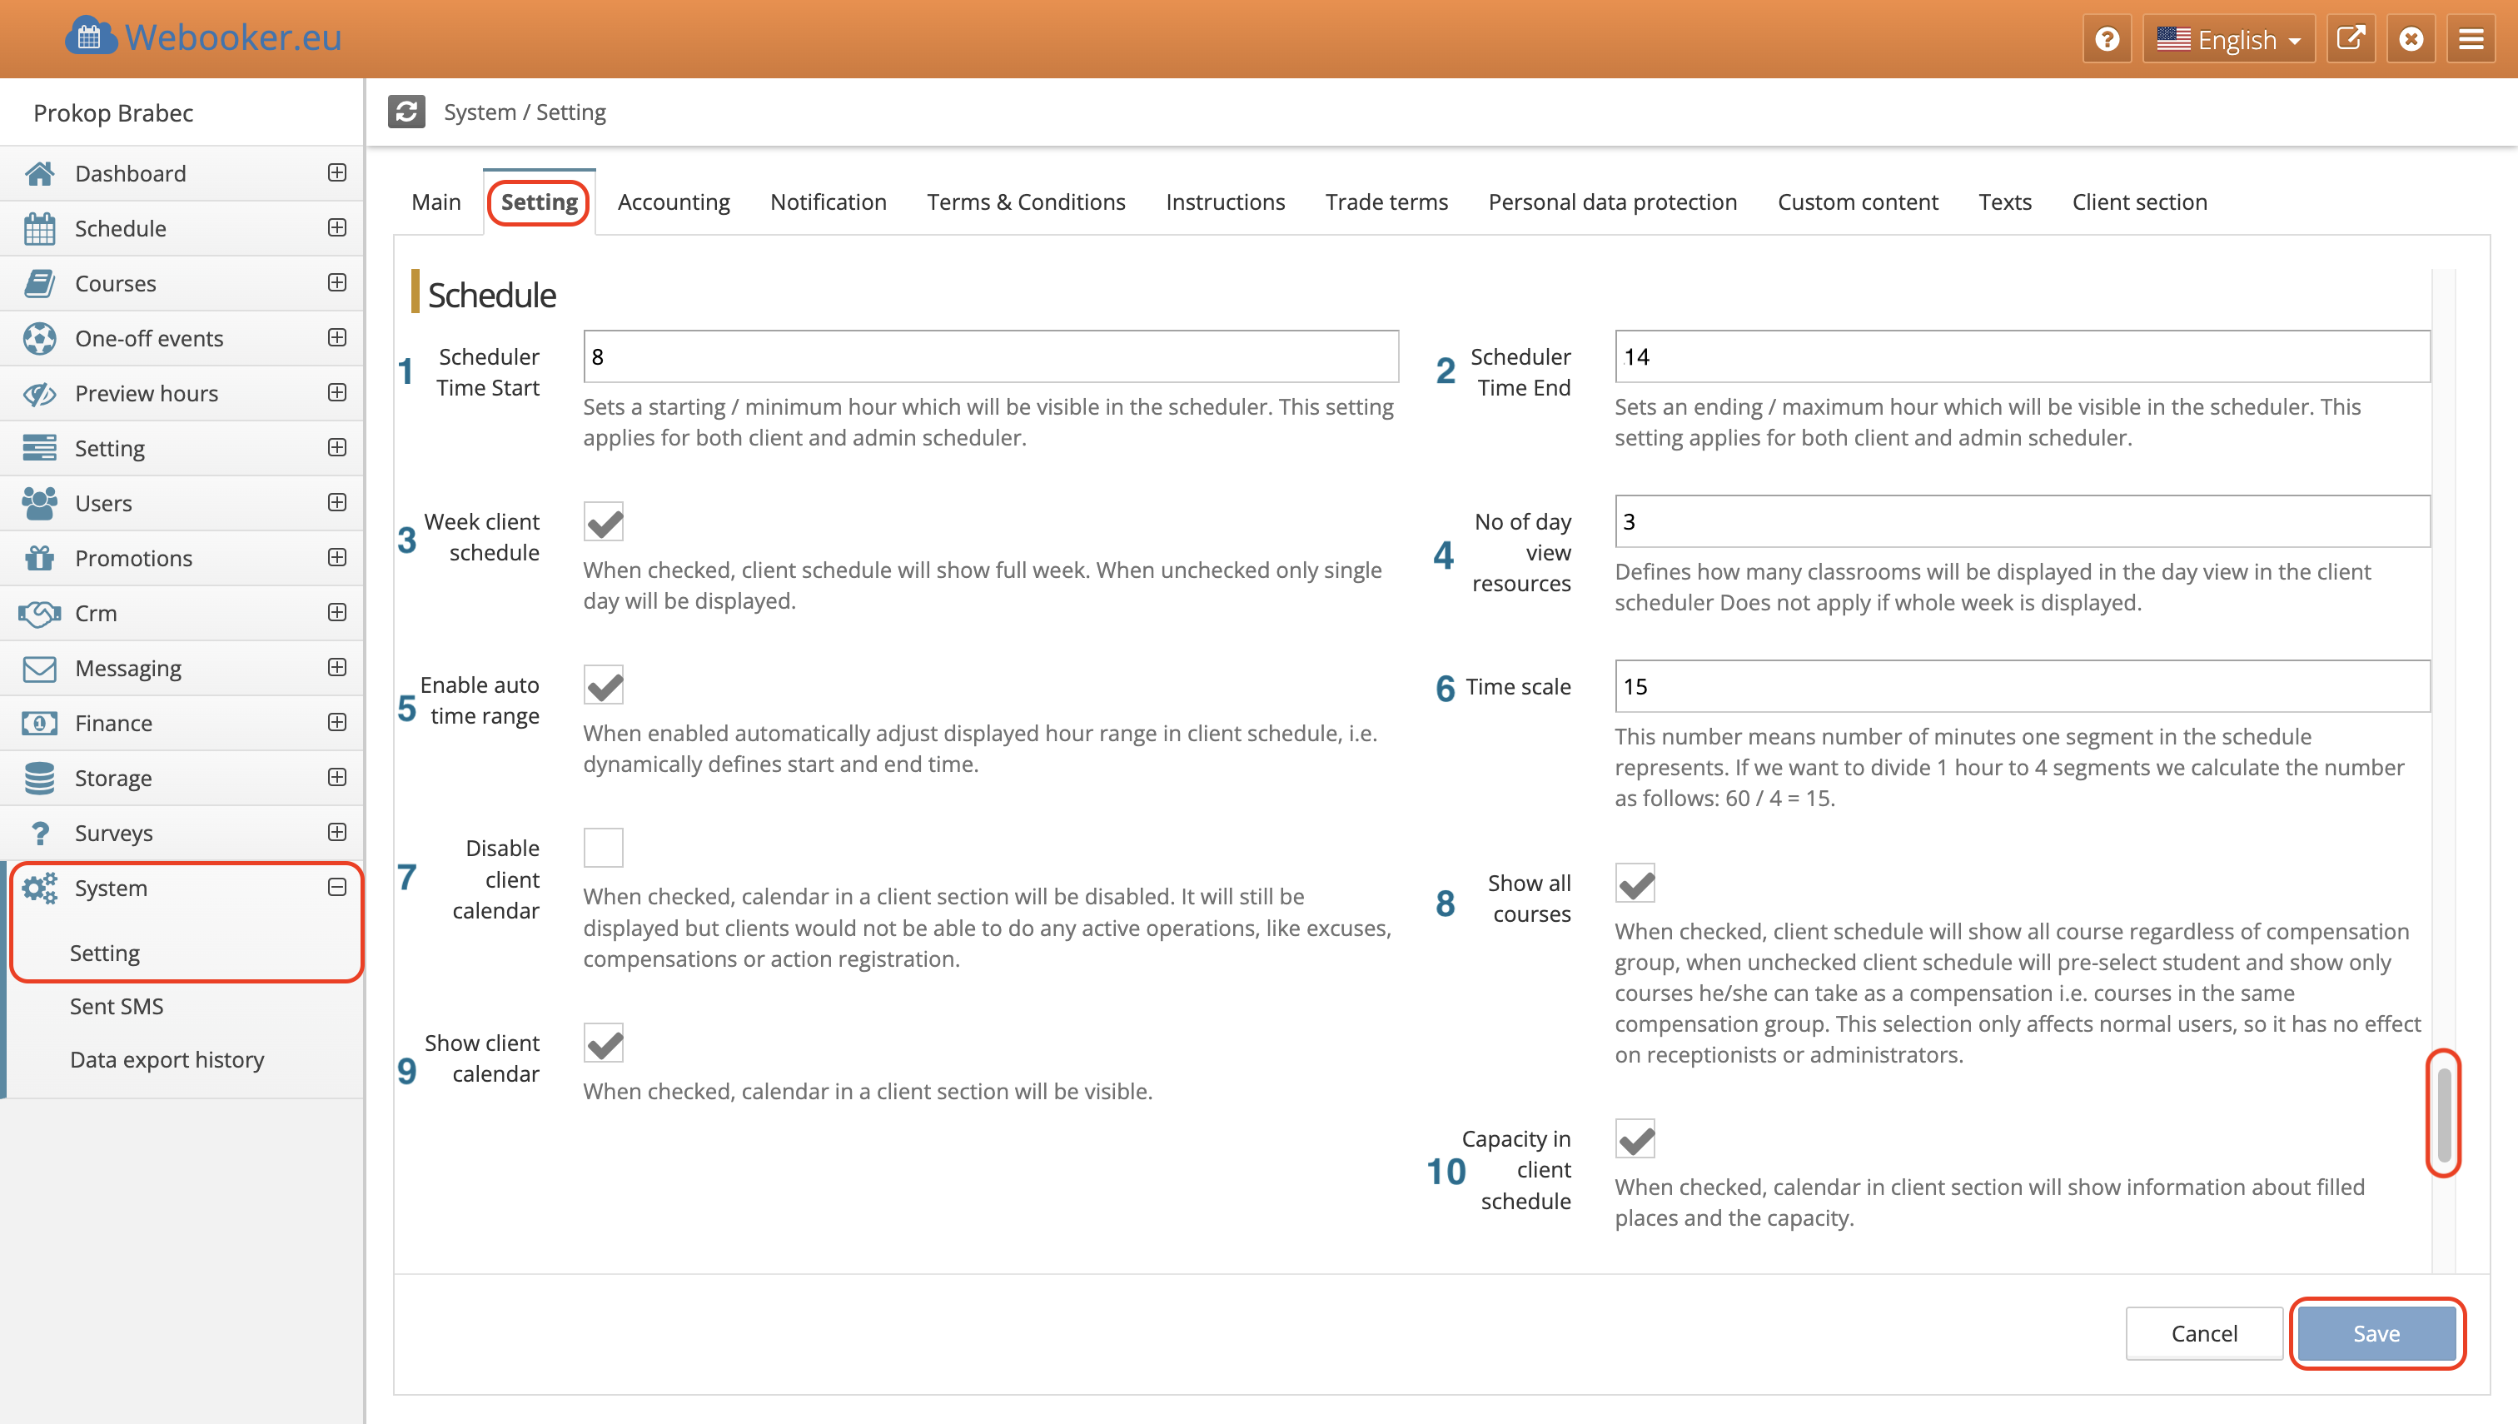Viewport: 2518px width, 1424px height.
Task: Click the external link icon in header
Action: click(x=2350, y=39)
